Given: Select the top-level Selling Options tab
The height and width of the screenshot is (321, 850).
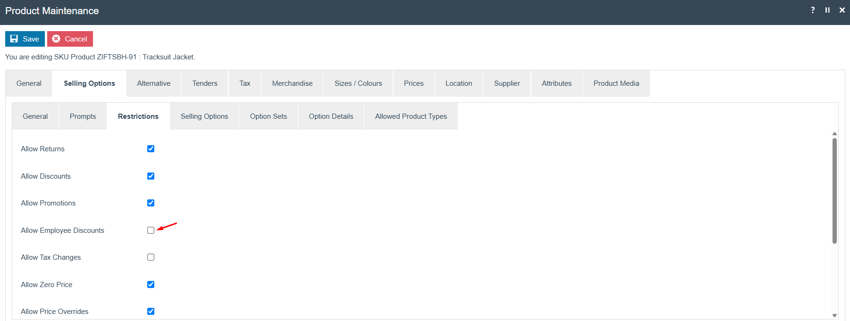Looking at the screenshot, I should [x=89, y=83].
